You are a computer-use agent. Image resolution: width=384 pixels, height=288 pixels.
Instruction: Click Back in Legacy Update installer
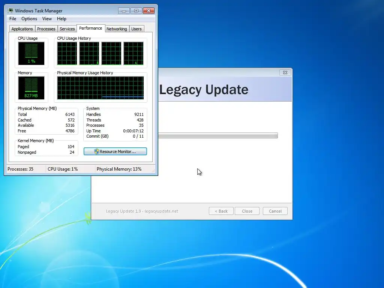point(221,211)
